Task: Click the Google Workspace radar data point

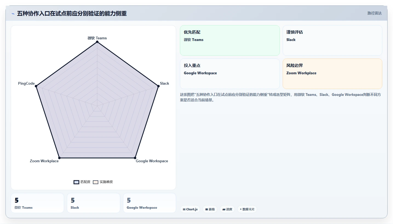Action: pyautogui.click(x=135, y=158)
